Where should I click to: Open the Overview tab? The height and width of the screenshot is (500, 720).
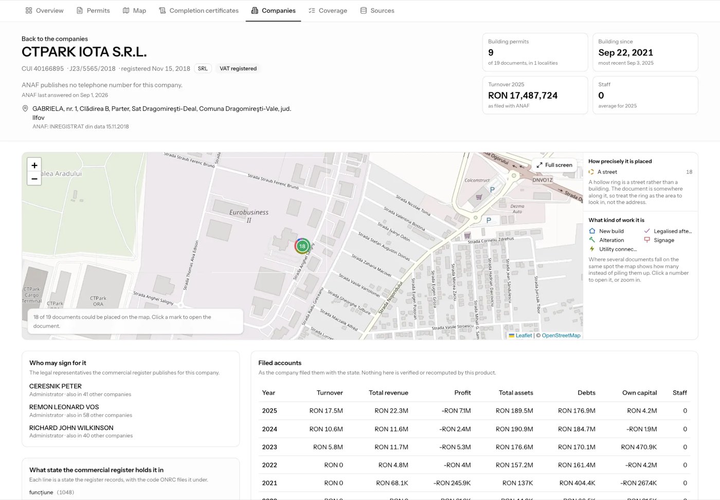click(x=44, y=10)
